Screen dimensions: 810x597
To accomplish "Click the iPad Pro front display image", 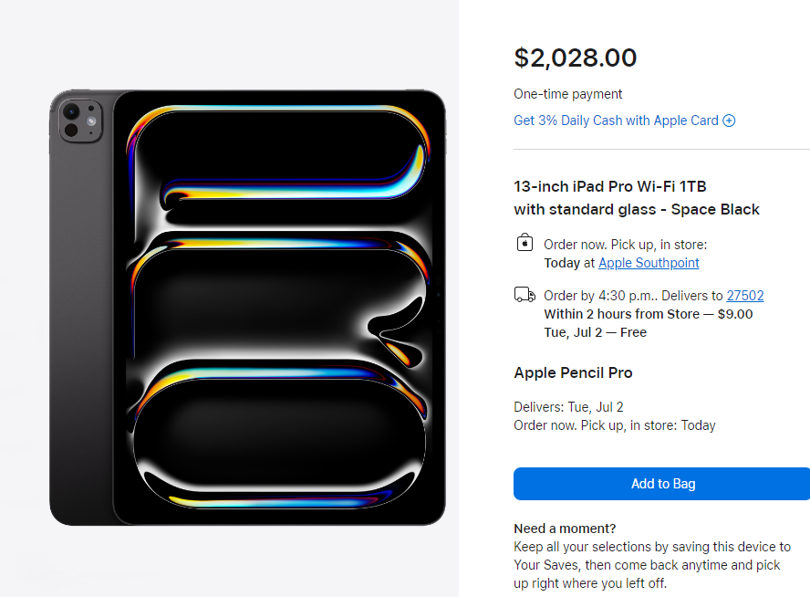I will click(278, 306).
